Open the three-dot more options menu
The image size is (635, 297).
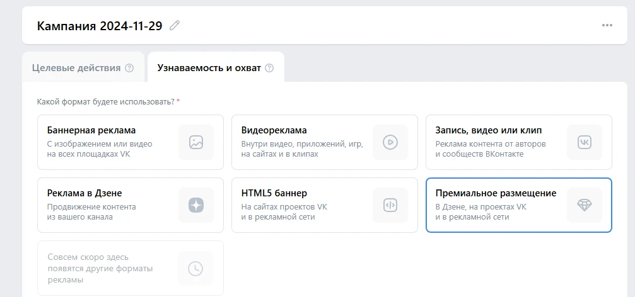(607, 25)
